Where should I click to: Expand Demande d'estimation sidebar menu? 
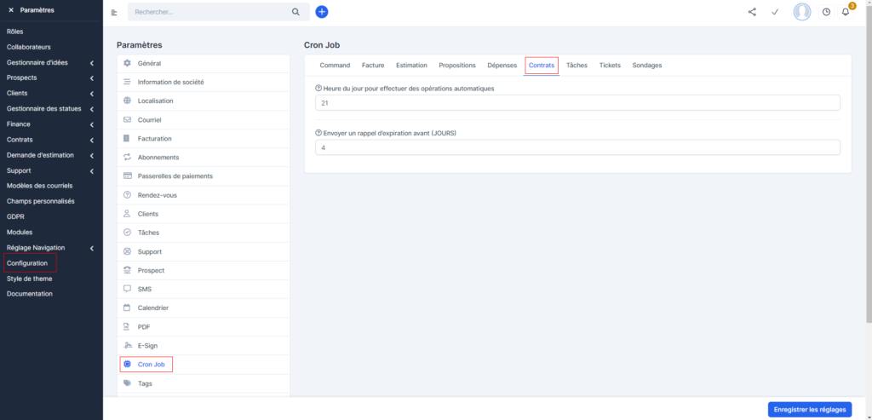pyautogui.click(x=92, y=155)
